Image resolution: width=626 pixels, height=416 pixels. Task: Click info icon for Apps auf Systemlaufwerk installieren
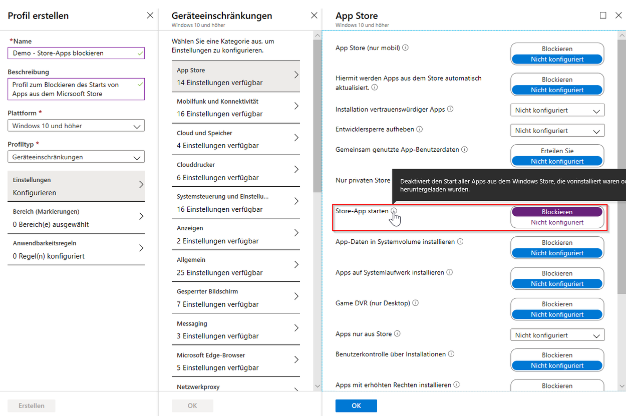click(450, 272)
